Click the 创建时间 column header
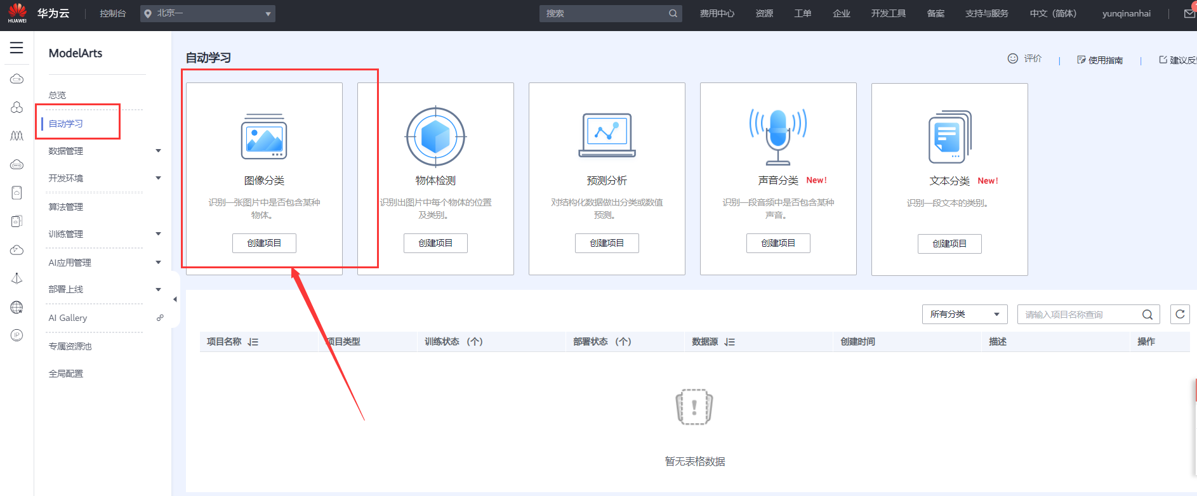The image size is (1197, 496). point(858,342)
